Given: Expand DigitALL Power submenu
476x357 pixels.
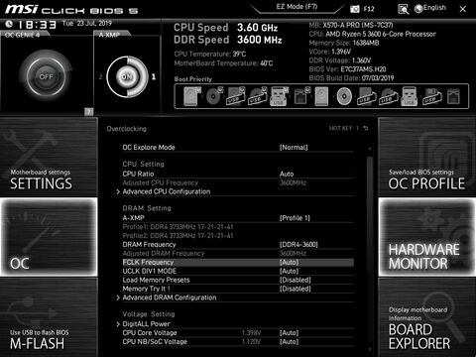Looking at the screenshot, I should coord(146,324).
